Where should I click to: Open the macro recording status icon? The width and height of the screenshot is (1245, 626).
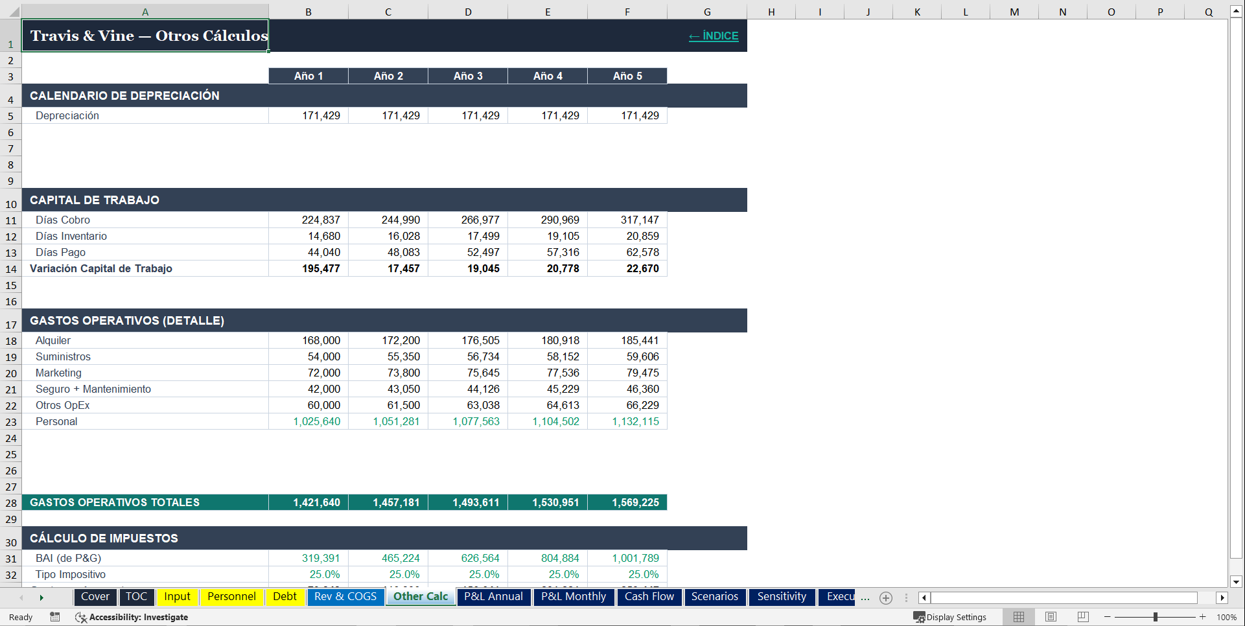click(55, 617)
